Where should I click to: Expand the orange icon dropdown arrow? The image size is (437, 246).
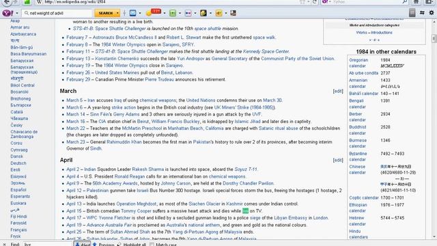pyautogui.click(x=226, y=13)
